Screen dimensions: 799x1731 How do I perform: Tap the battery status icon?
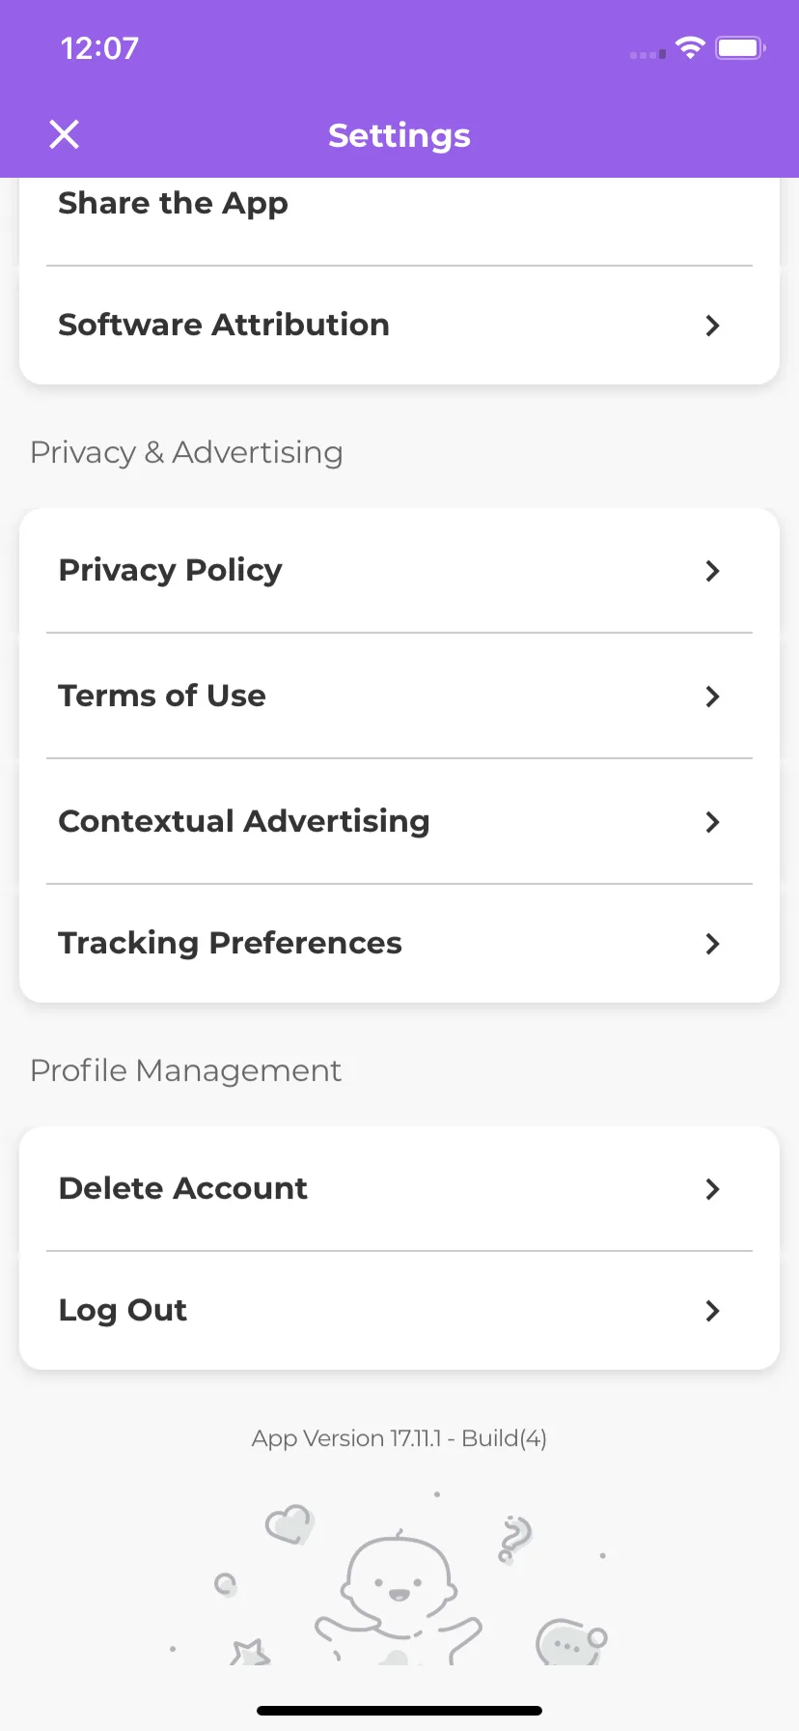(740, 47)
